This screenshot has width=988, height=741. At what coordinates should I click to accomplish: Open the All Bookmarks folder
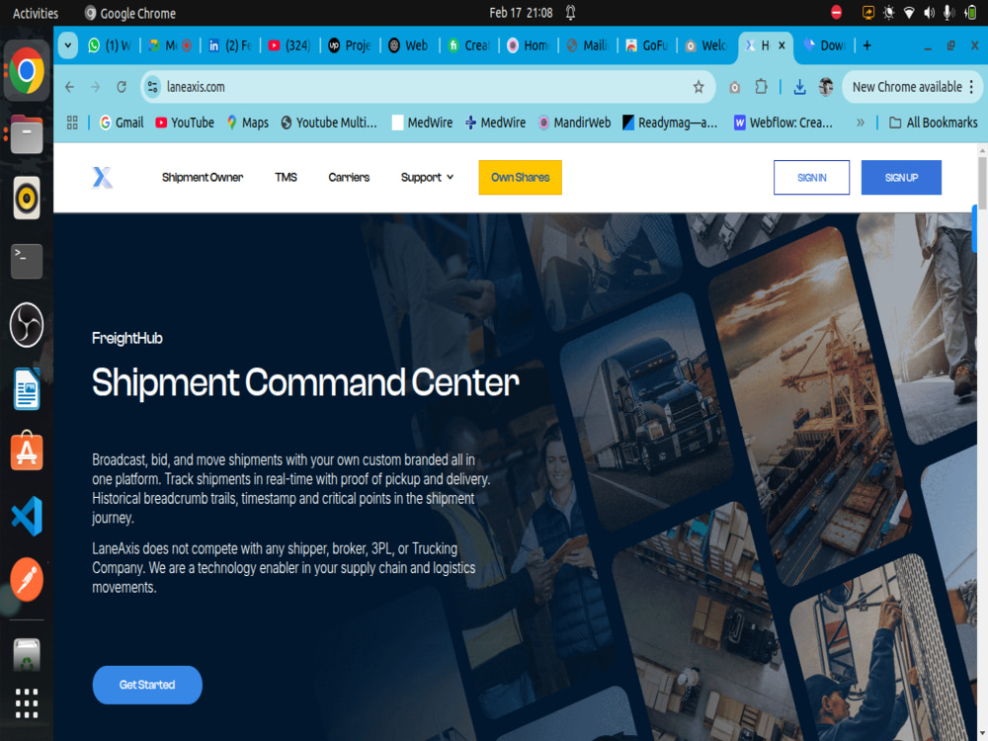(x=934, y=123)
